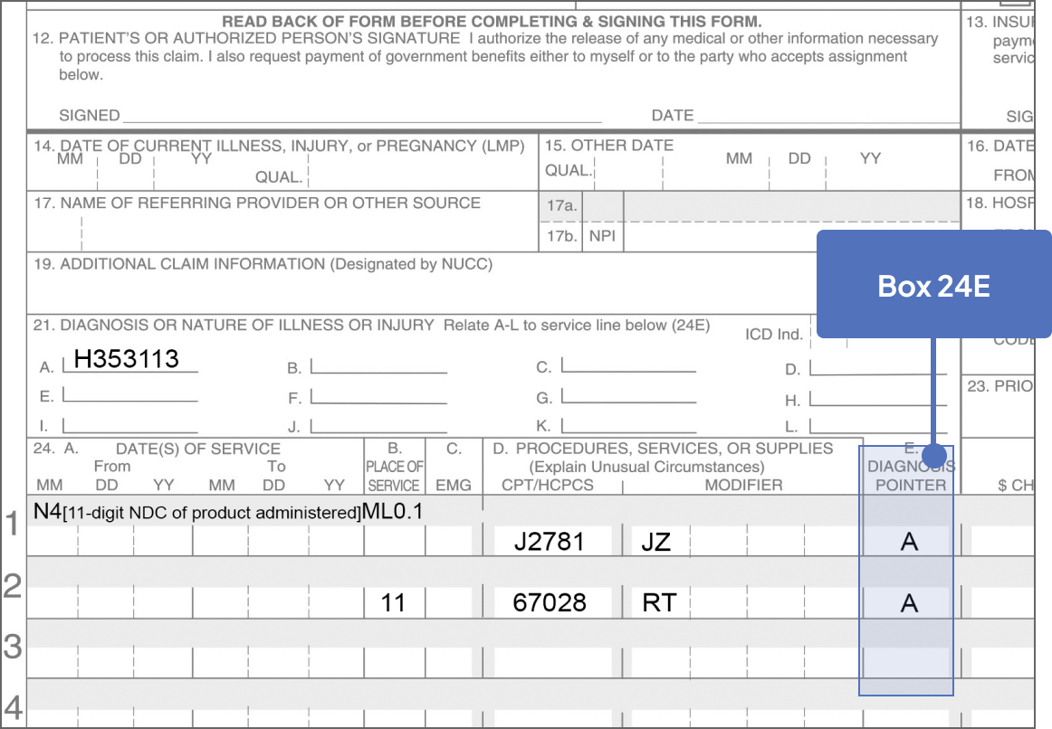The image size is (1052, 729).
Task: Select the RT modifier field
Action: pyautogui.click(x=657, y=601)
